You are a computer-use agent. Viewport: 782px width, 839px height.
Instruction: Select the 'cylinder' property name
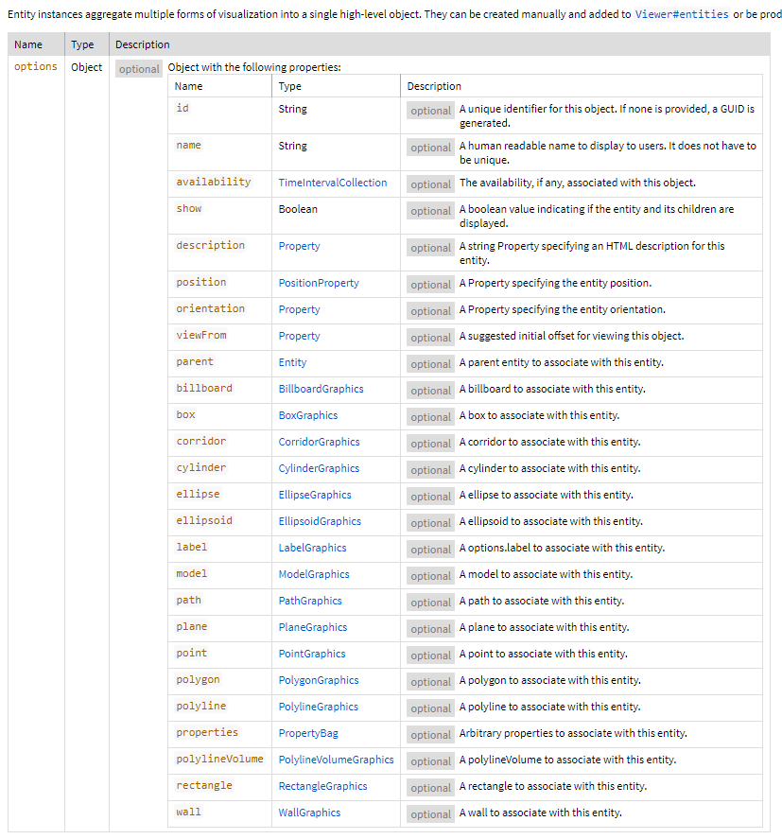tap(201, 467)
